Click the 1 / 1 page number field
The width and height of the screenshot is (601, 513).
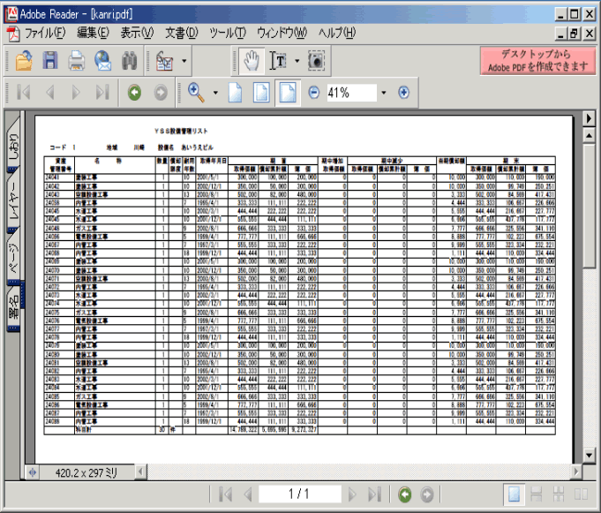pyautogui.click(x=299, y=494)
